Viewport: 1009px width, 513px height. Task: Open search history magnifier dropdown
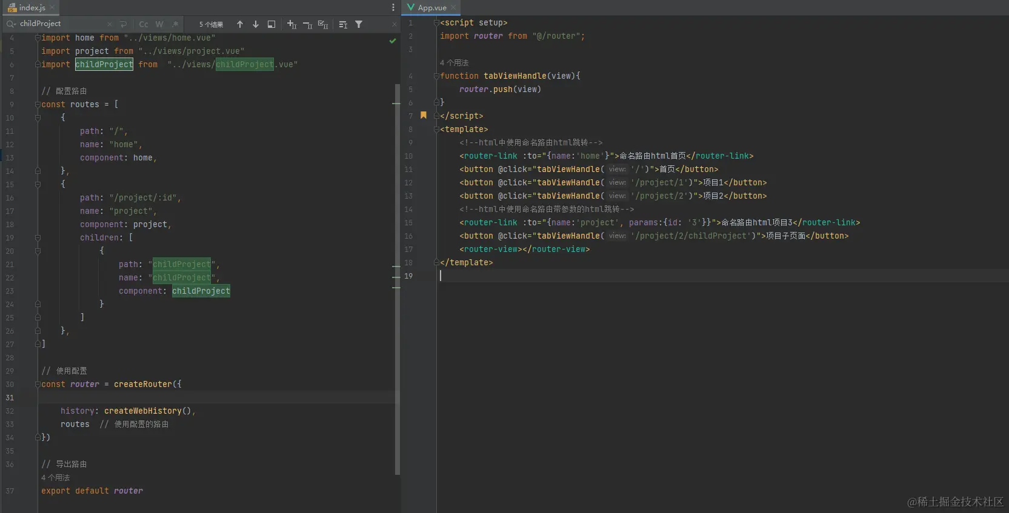[11, 24]
